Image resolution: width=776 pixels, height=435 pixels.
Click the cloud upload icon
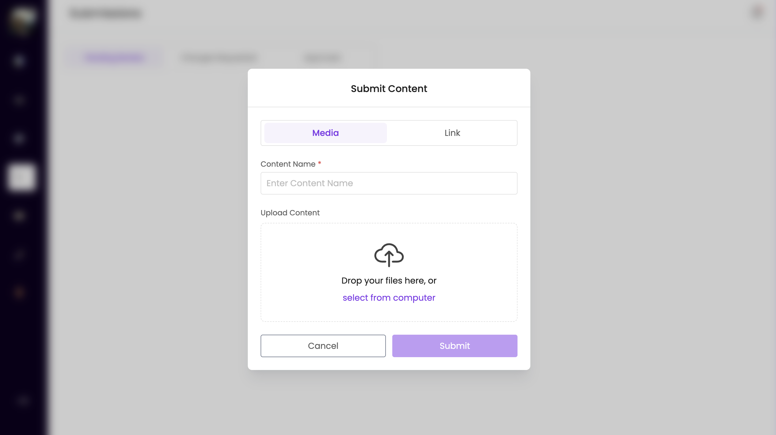[389, 255]
